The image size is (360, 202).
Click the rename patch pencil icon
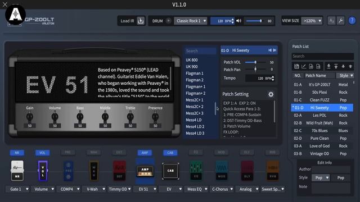(x=304, y=66)
